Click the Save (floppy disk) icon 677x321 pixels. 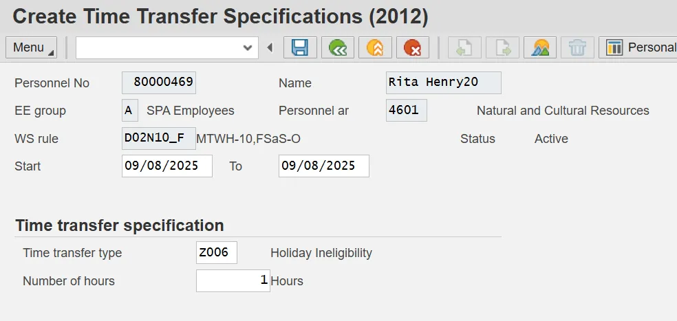click(300, 47)
